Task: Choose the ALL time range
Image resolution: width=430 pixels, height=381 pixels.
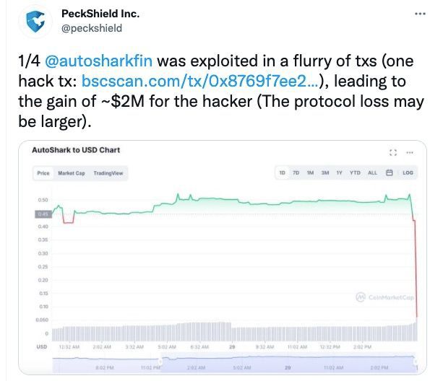Action: pyautogui.click(x=372, y=173)
